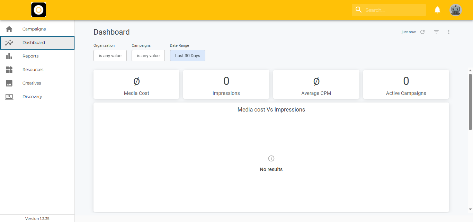Click the Active Campaigns tile
This screenshot has height=222, width=473.
click(406, 85)
